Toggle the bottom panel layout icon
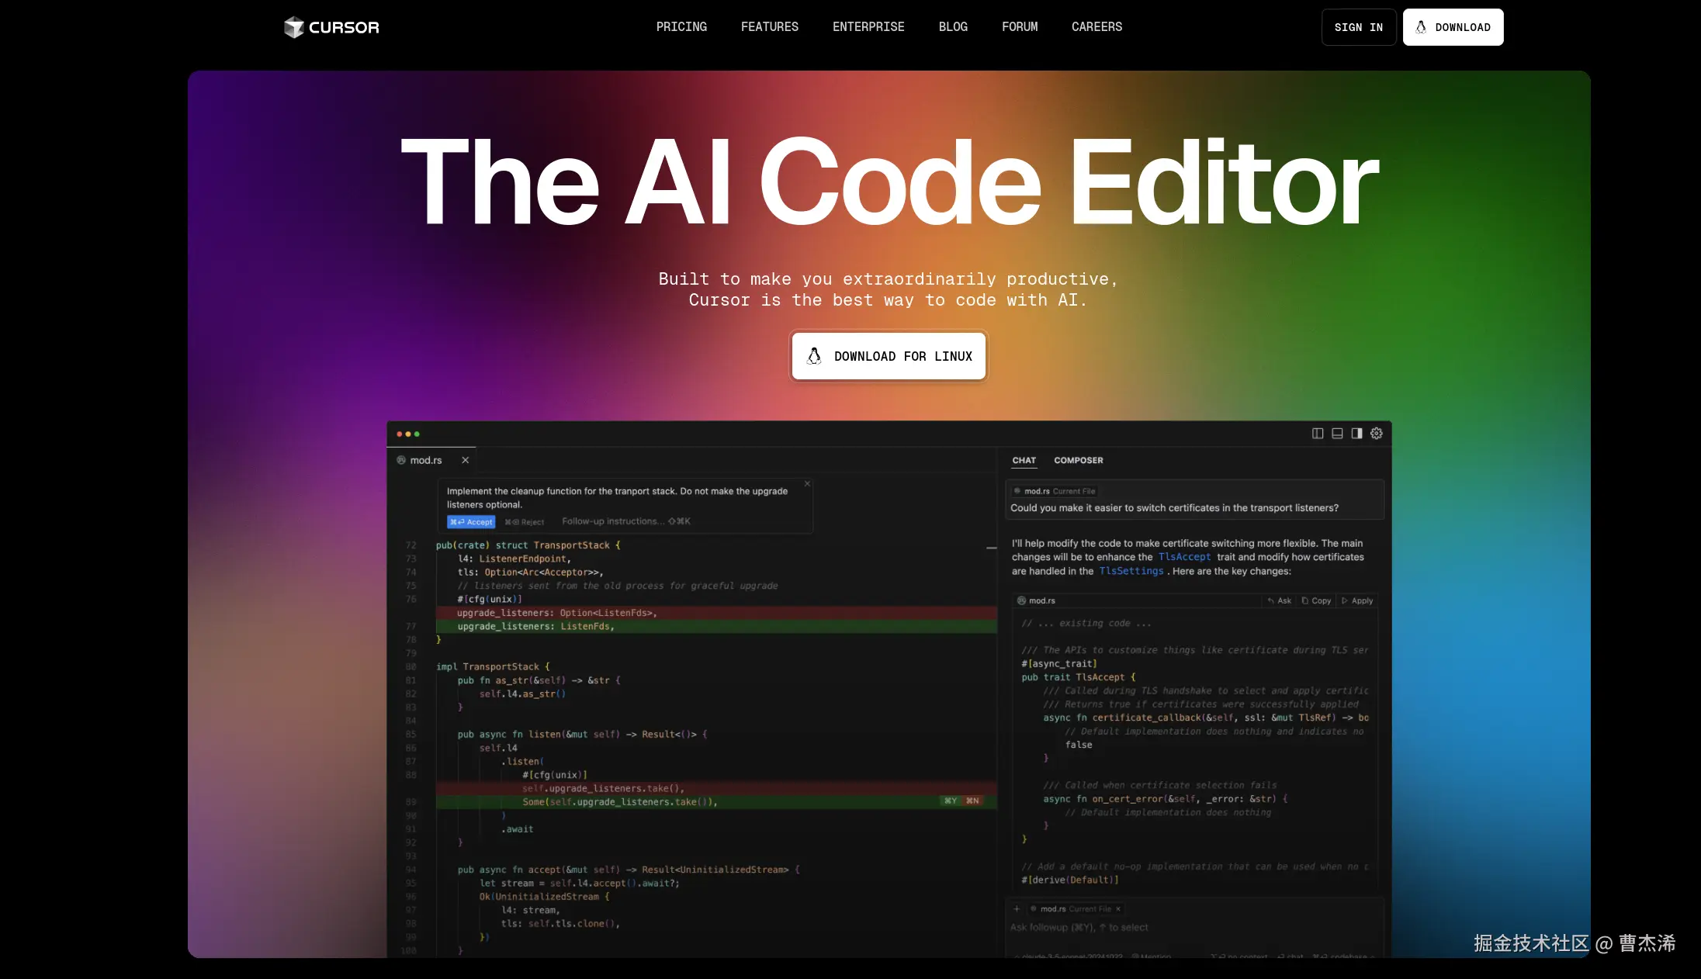Screen dimensions: 1701x979 pyautogui.click(x=1337, y=434)
